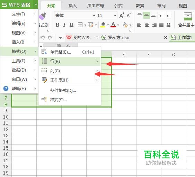Open the 页面布局 ribbon tab
Viewport: 195px width, 177px height.
pyautogui.click(x=95, y=6)
